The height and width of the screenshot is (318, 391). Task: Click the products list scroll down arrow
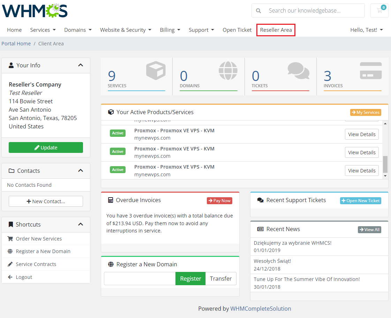tap(385, 176)
